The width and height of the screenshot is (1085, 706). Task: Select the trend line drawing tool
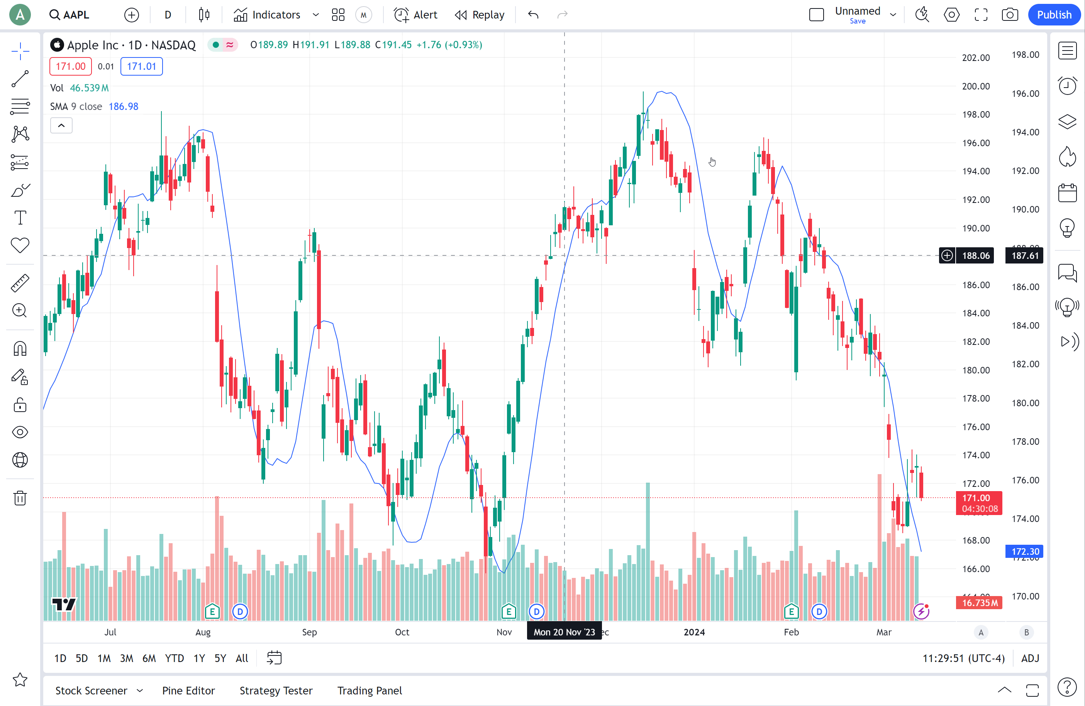[20, 79]
